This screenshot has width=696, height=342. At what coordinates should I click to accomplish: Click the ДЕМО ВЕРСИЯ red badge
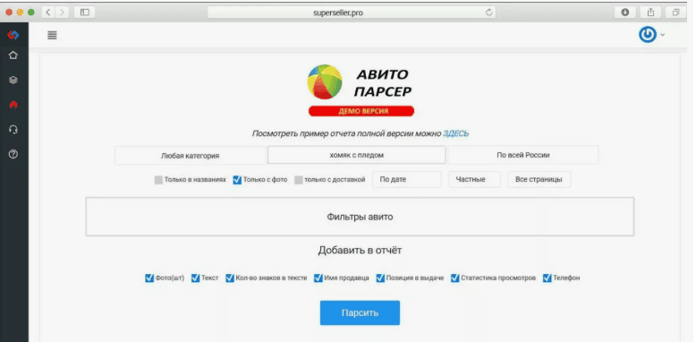coord(361,111)
